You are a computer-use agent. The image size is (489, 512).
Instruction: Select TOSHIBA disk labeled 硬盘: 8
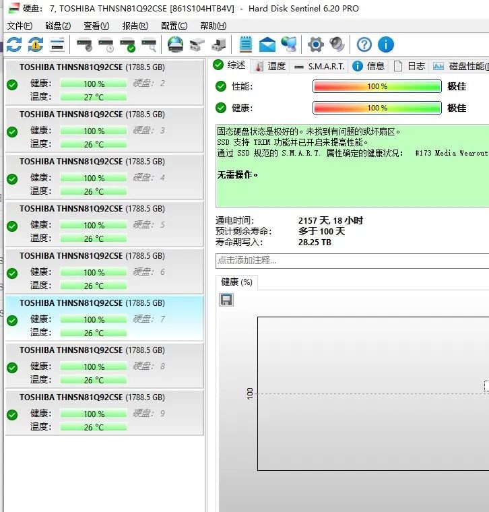[x=104, y=365]
